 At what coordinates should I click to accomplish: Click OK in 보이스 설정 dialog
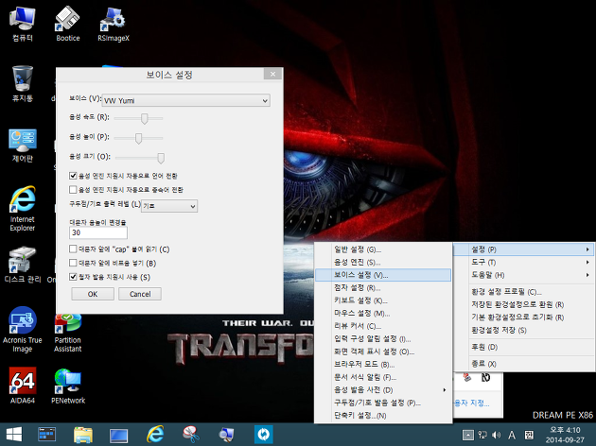93,294
